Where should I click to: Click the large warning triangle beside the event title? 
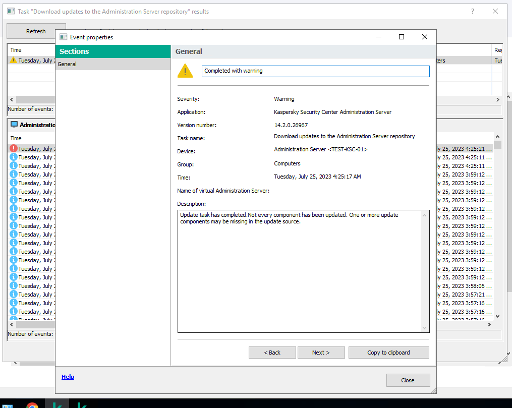coord(185,71)
